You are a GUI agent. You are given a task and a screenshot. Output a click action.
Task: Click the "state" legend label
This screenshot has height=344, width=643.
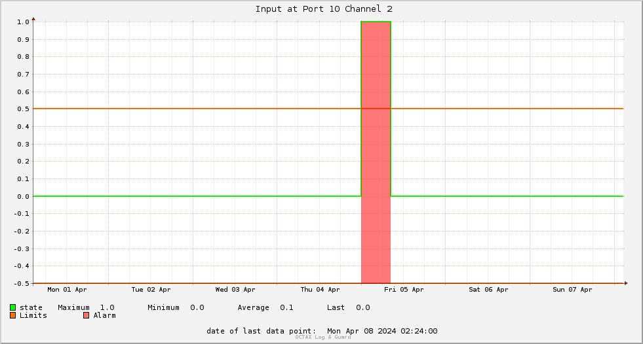31,307
